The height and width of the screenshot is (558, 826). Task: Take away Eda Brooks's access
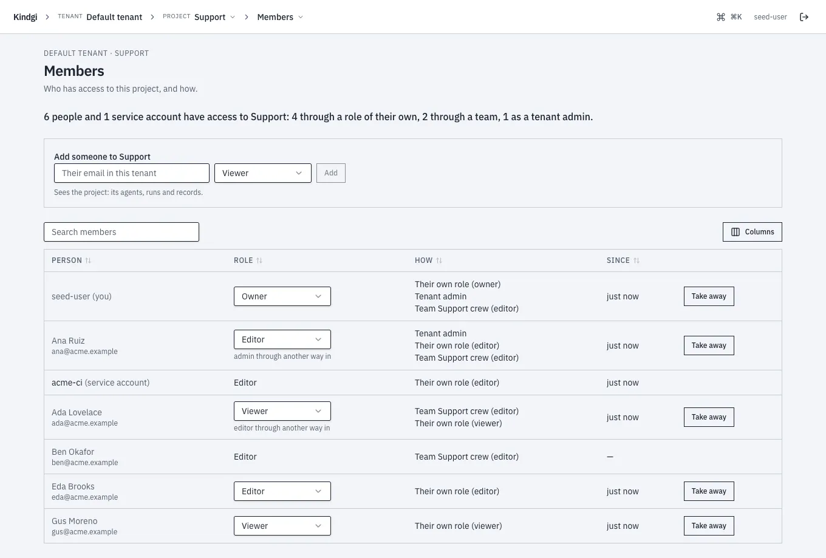[x=709, y=491]
